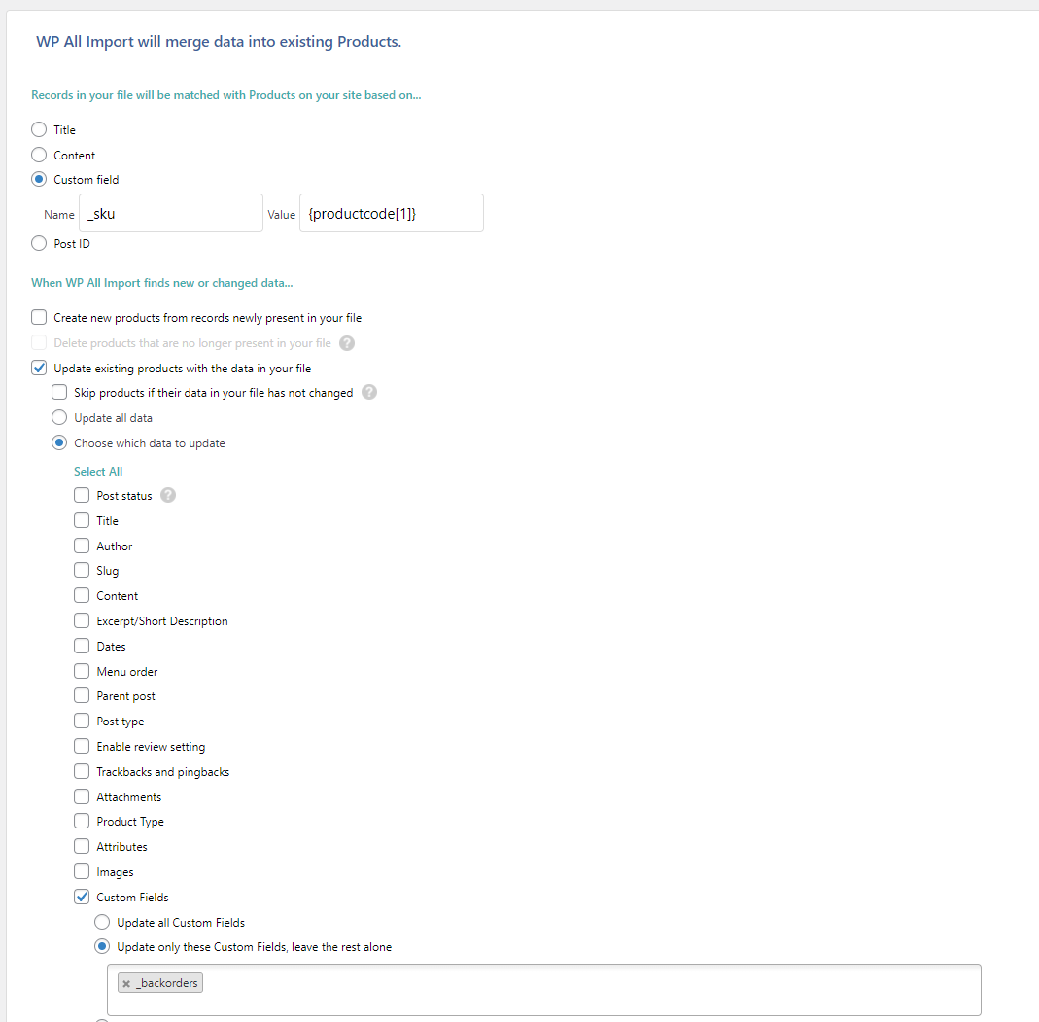Tick the Post status checkbox
1039x1022 pixels.
pos(82,496)
